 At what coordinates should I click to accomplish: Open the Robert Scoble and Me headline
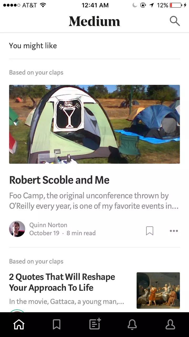59,180
